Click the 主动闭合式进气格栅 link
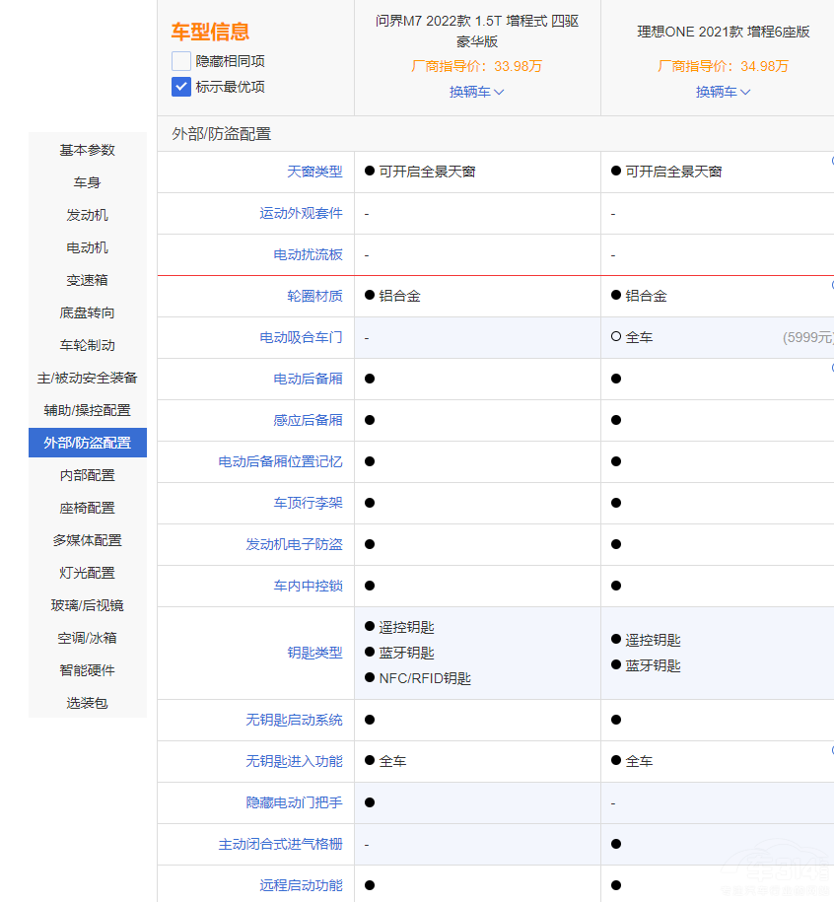 [280, 844]
